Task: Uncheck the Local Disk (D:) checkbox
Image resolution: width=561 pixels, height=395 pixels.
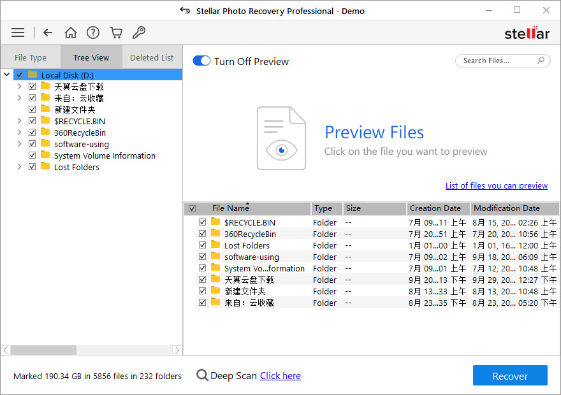Action: (19, 75)
